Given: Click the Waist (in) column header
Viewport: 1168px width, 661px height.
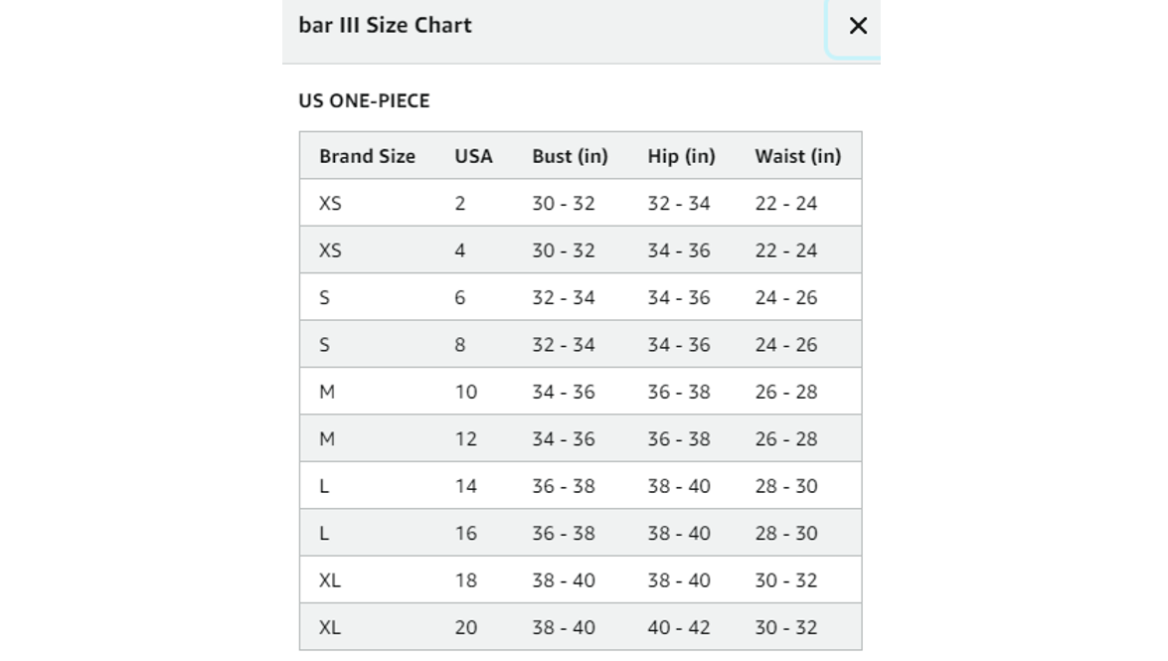Looking at the screenshot, I should coord(798,156).
